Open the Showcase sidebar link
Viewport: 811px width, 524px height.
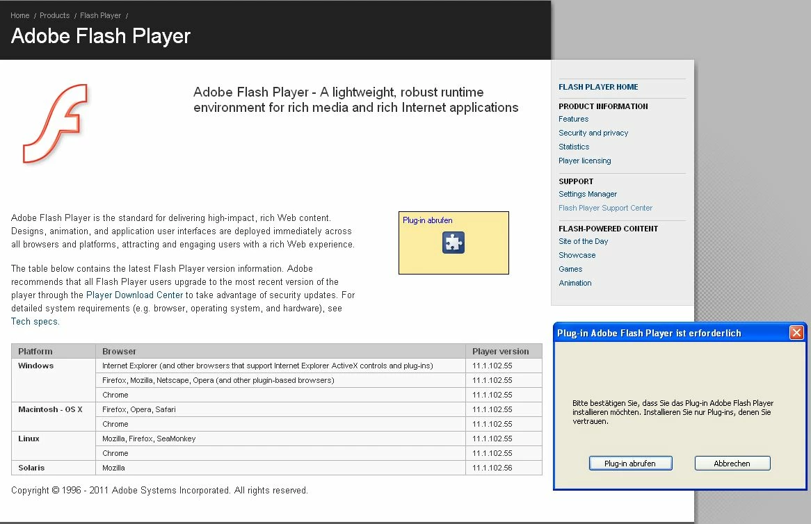577,255
